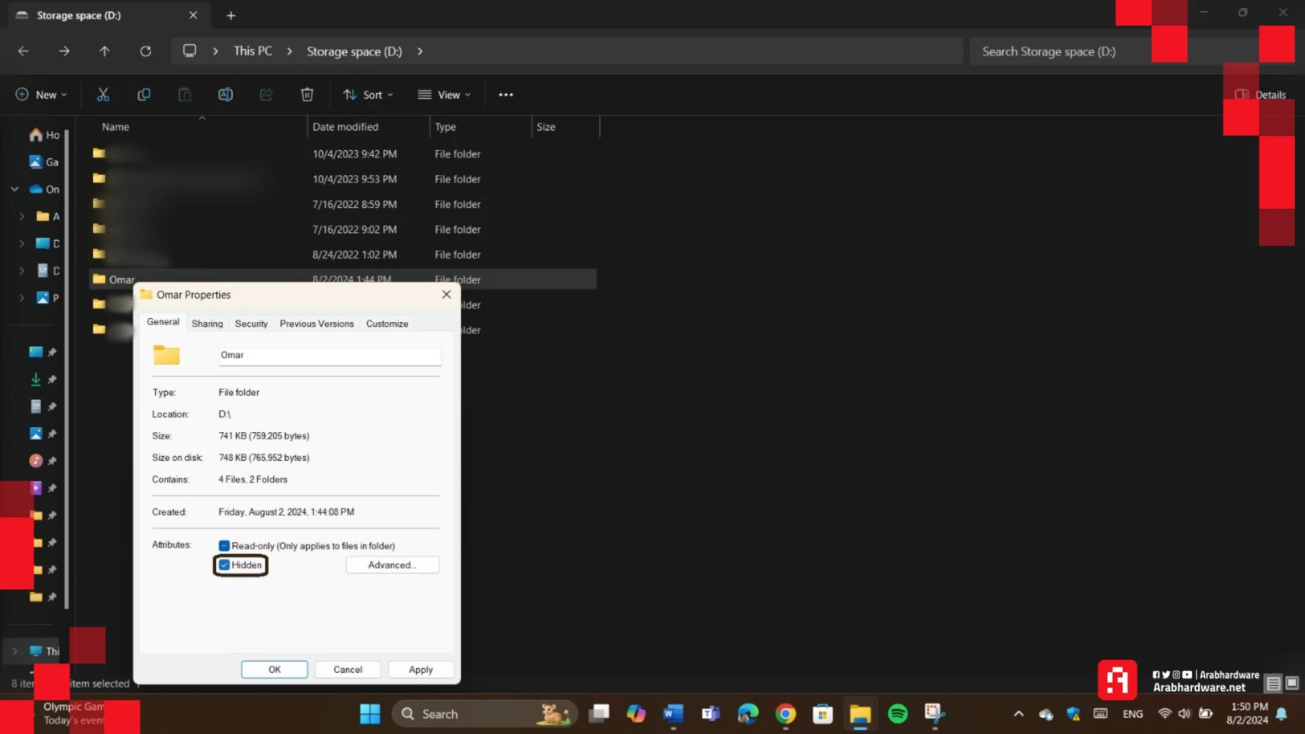Viewport: 1305px width, 734px height.
Task: Switch to the Security tab
Action: [x=251, y=324]
